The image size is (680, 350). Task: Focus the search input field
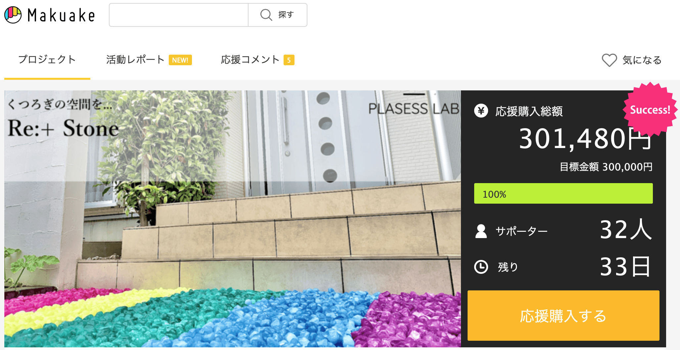[179, 15]
